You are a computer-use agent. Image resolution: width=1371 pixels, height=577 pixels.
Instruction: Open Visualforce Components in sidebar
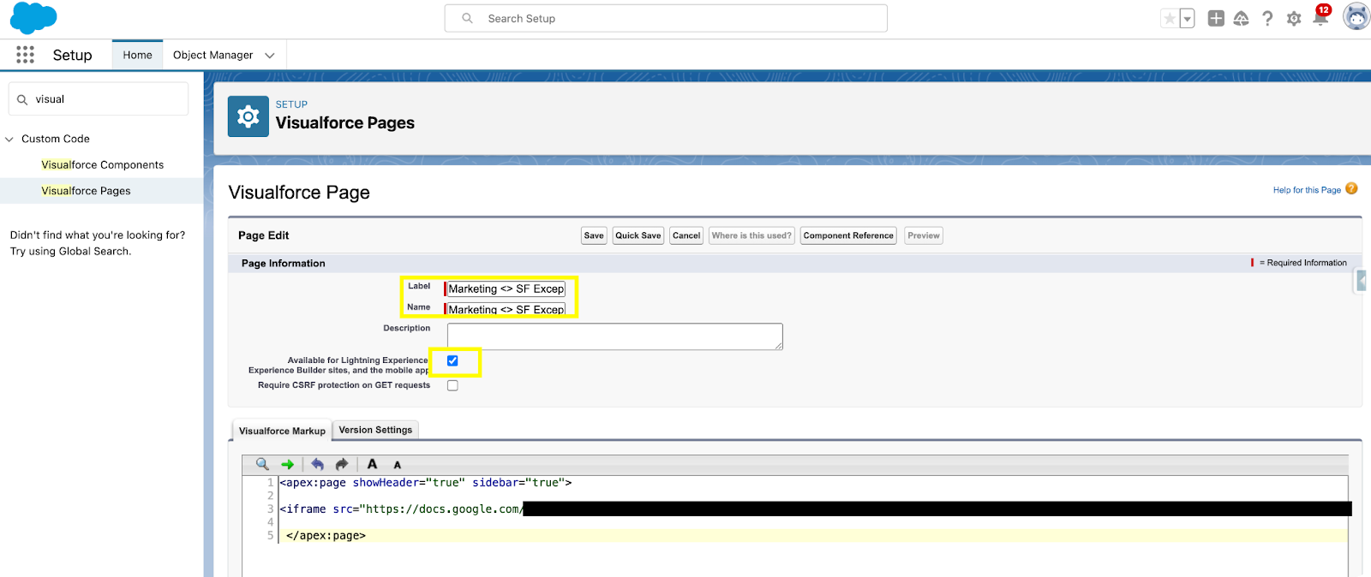(102, 164)
